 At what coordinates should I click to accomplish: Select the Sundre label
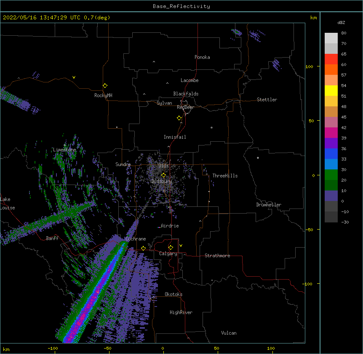tap(123, 164)
